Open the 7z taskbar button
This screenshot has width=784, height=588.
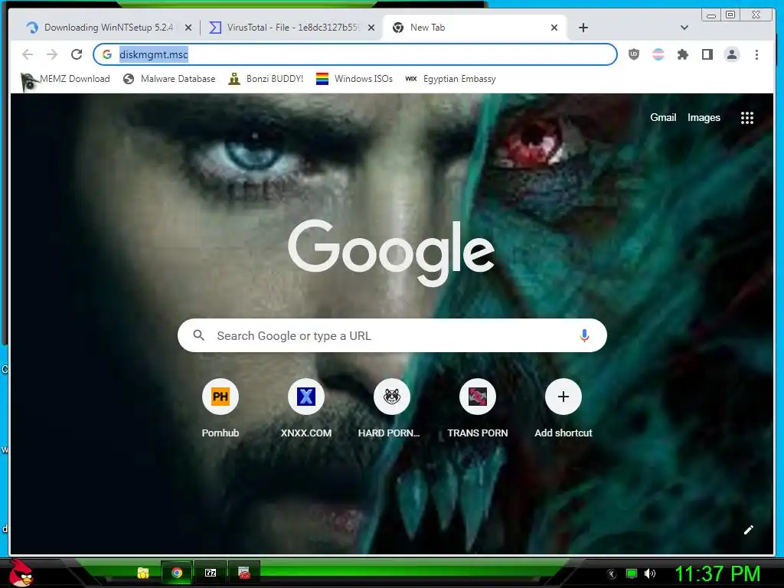[211, 573]
